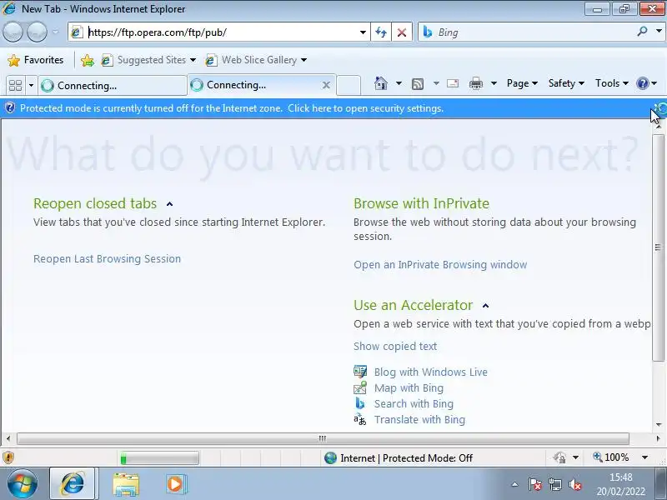Click the Blog with Windows Live icon

click(360, 372)
